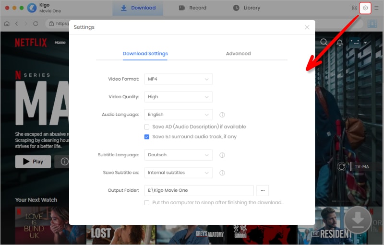384x245 pixels.
Task: Open the Record tab
Action: (192, 8)
